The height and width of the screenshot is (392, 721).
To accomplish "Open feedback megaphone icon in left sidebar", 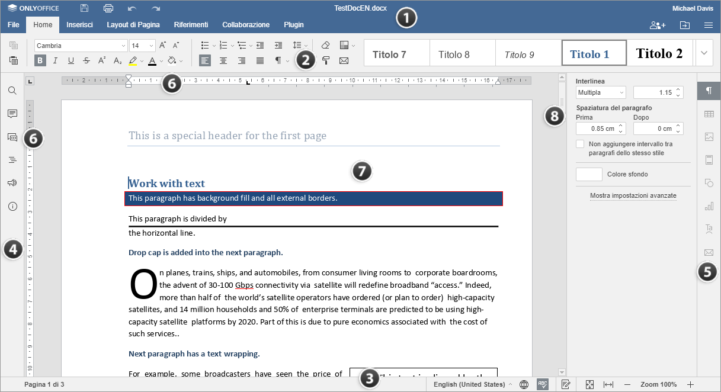I will point(12,183).
